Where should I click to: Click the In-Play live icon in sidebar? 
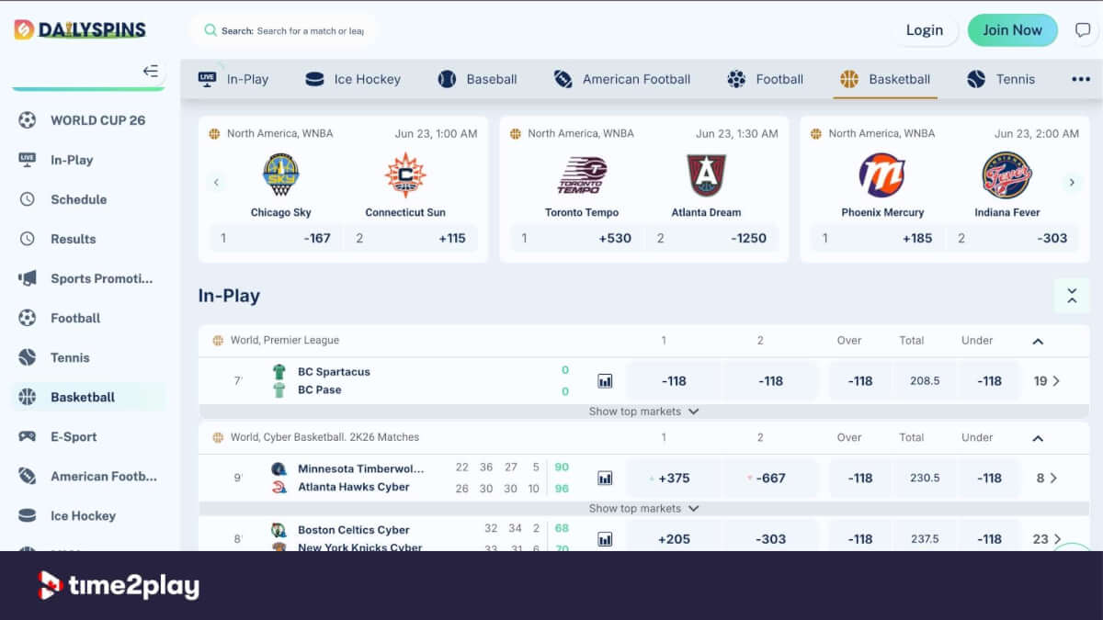click(28, 159)
